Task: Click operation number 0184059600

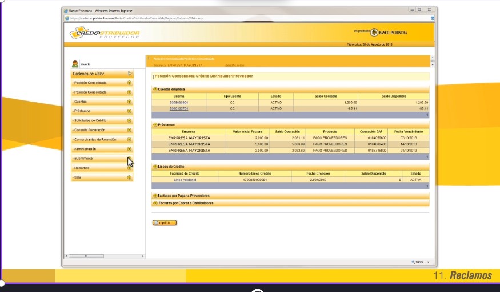Action: [377, 138]
